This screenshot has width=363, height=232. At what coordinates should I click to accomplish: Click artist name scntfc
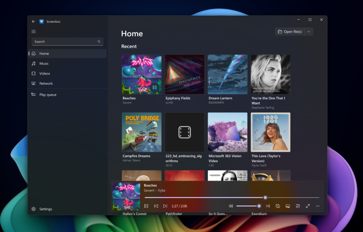click(169, 103)
